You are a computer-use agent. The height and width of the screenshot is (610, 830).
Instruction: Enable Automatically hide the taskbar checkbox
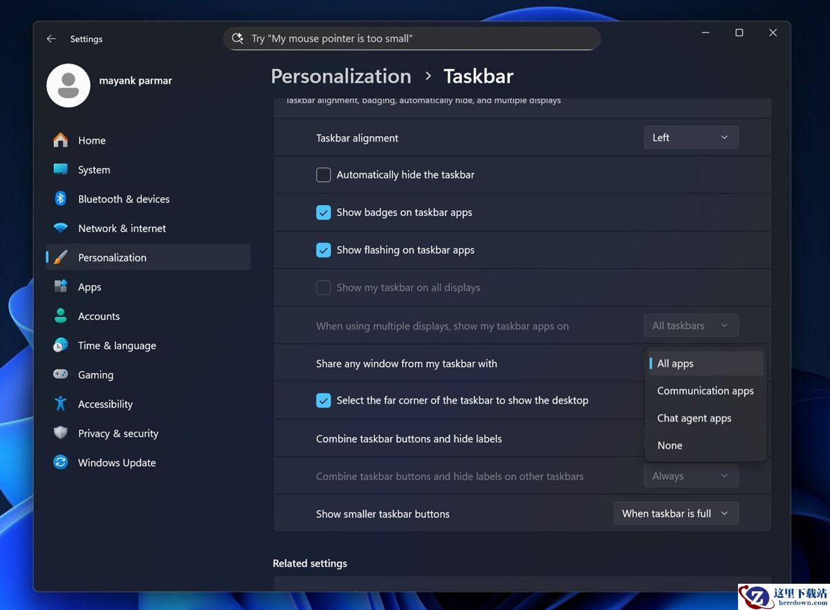point(323,175)
